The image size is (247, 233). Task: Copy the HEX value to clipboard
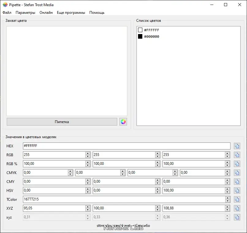(x=237, y=146)
